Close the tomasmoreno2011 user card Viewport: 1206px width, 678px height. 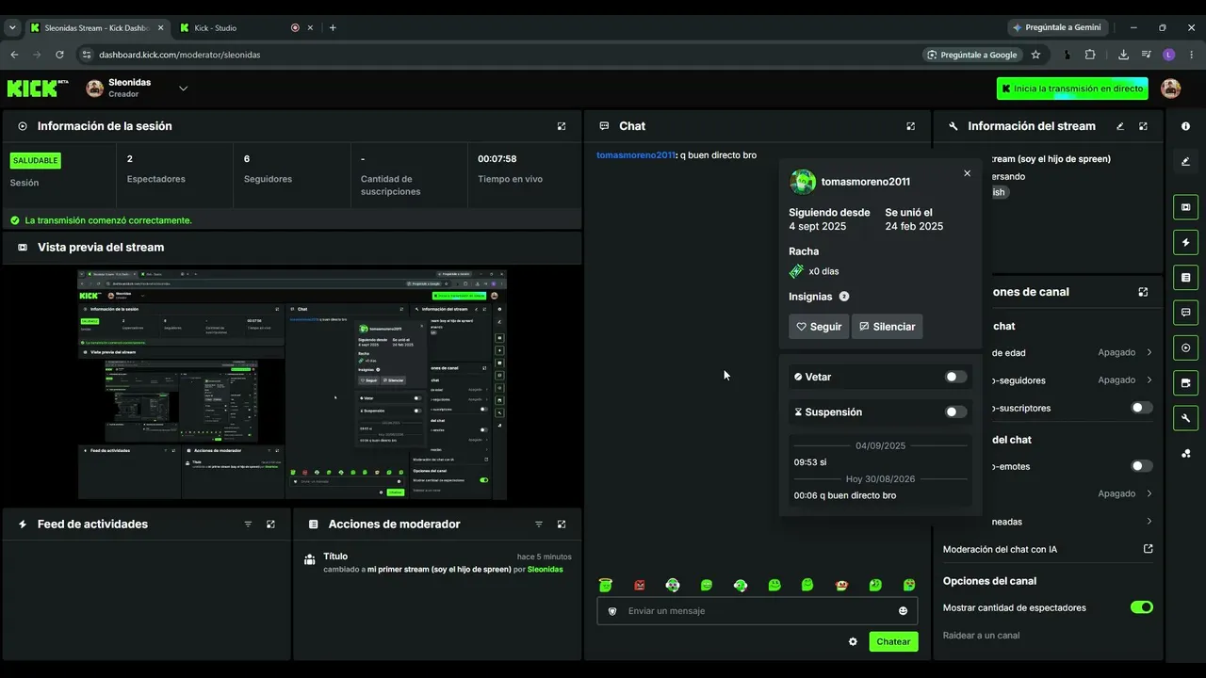[967, 173]
